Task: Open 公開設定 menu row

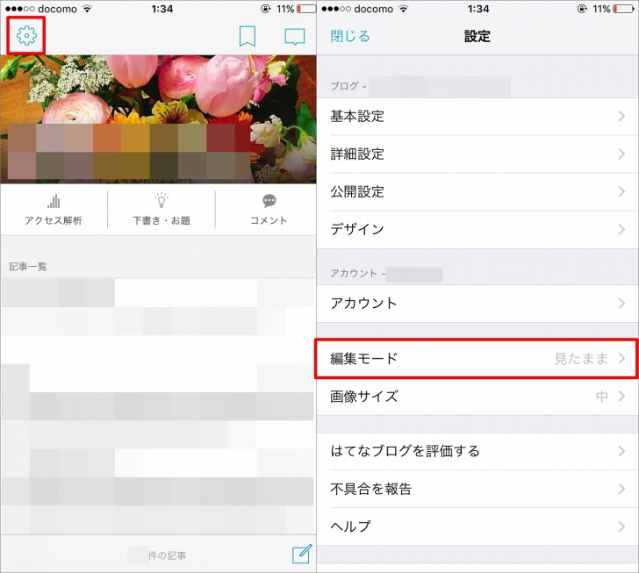Action: coord(477,191)
